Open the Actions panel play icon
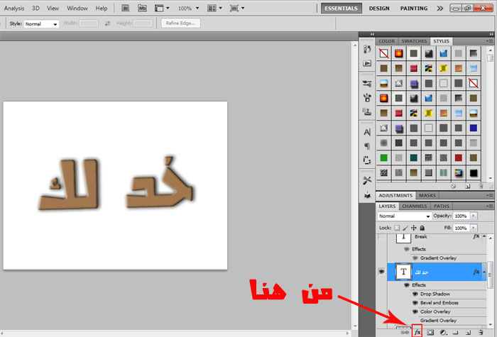 [367, 63]
